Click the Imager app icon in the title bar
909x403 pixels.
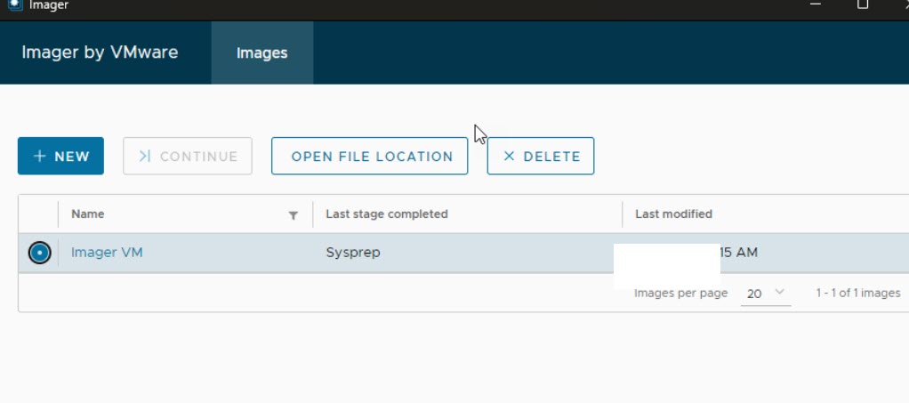16,4
